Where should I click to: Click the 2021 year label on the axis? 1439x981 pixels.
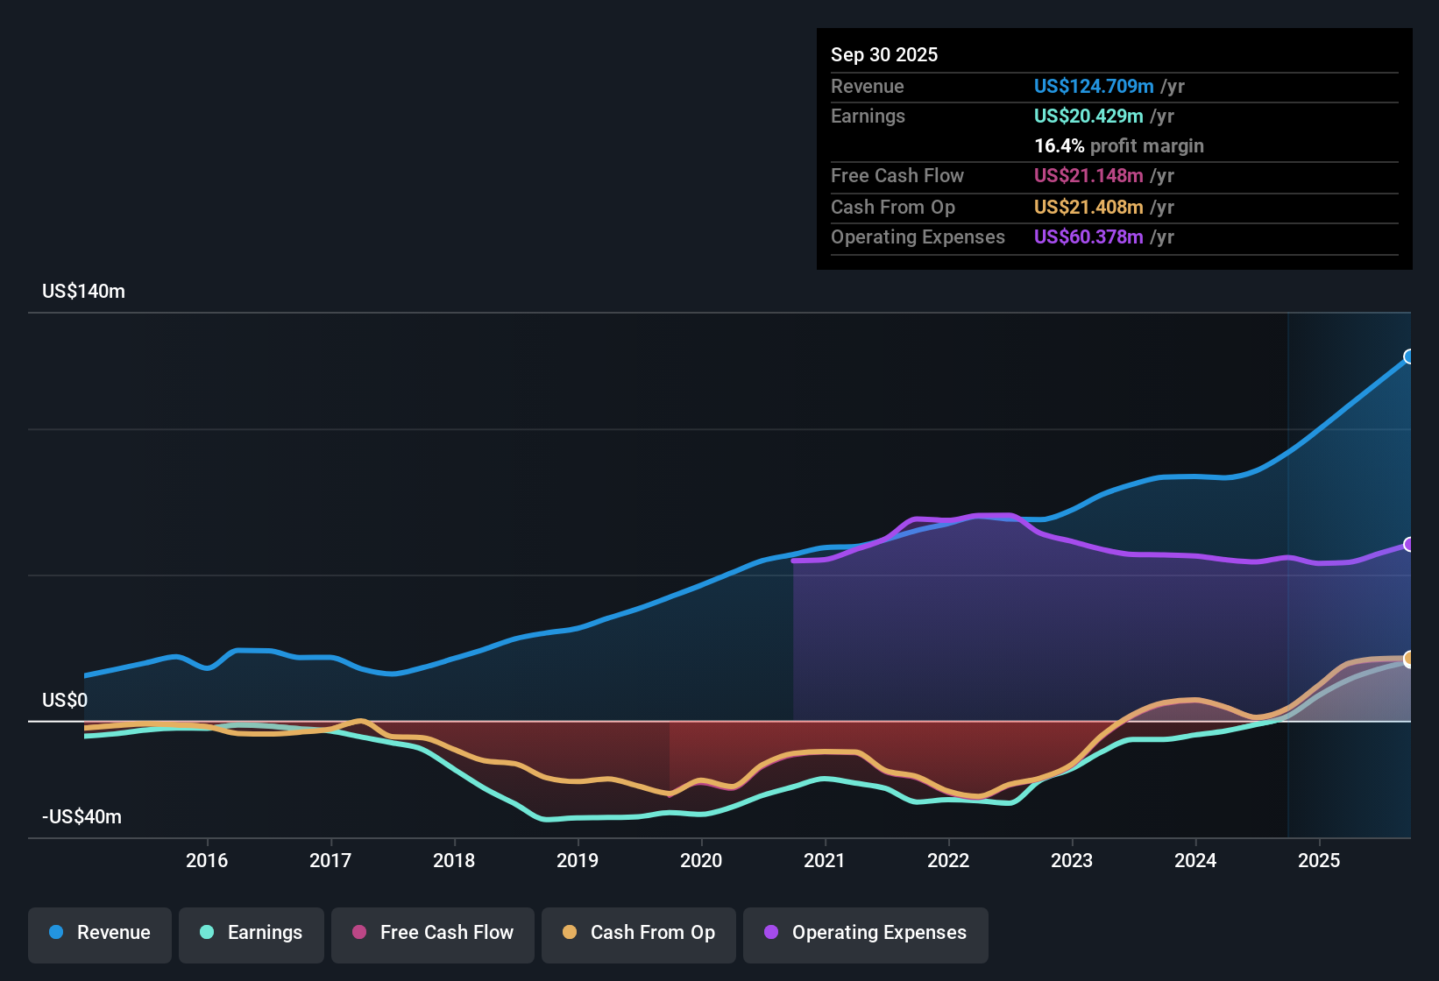[825, 861]
